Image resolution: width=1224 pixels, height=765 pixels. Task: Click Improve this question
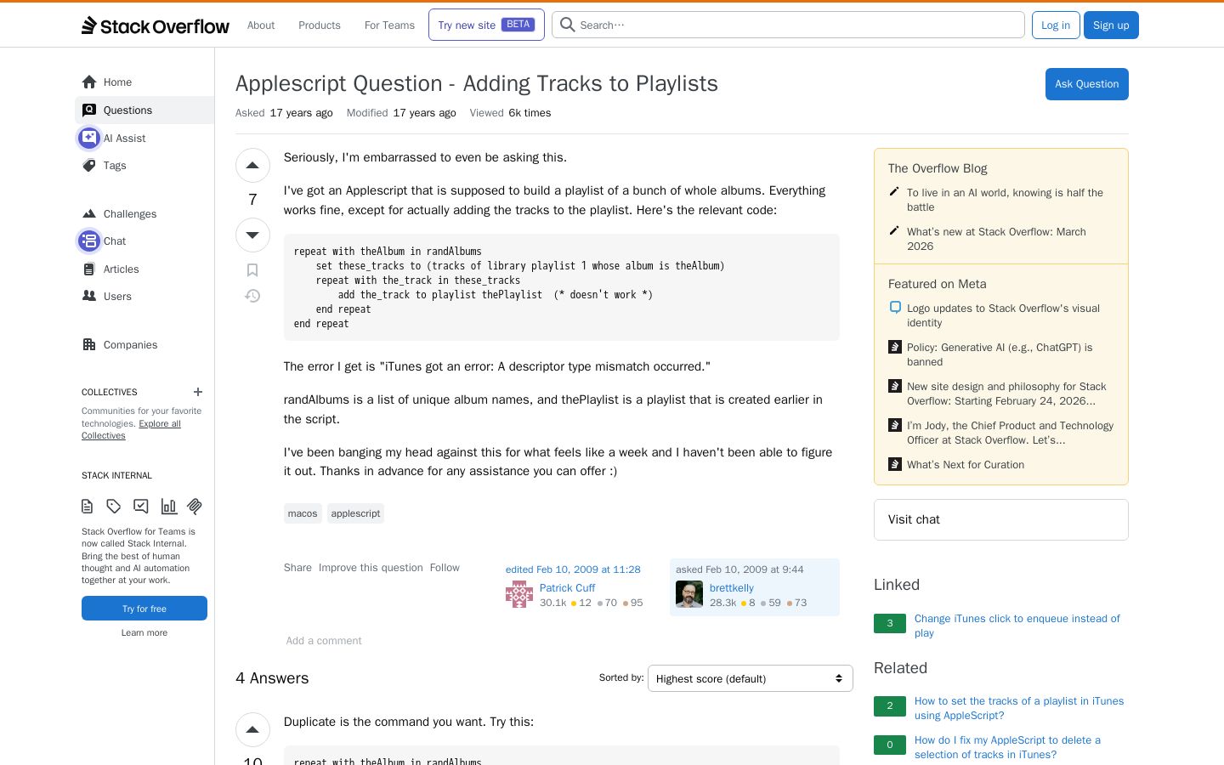tap(371, 568)
